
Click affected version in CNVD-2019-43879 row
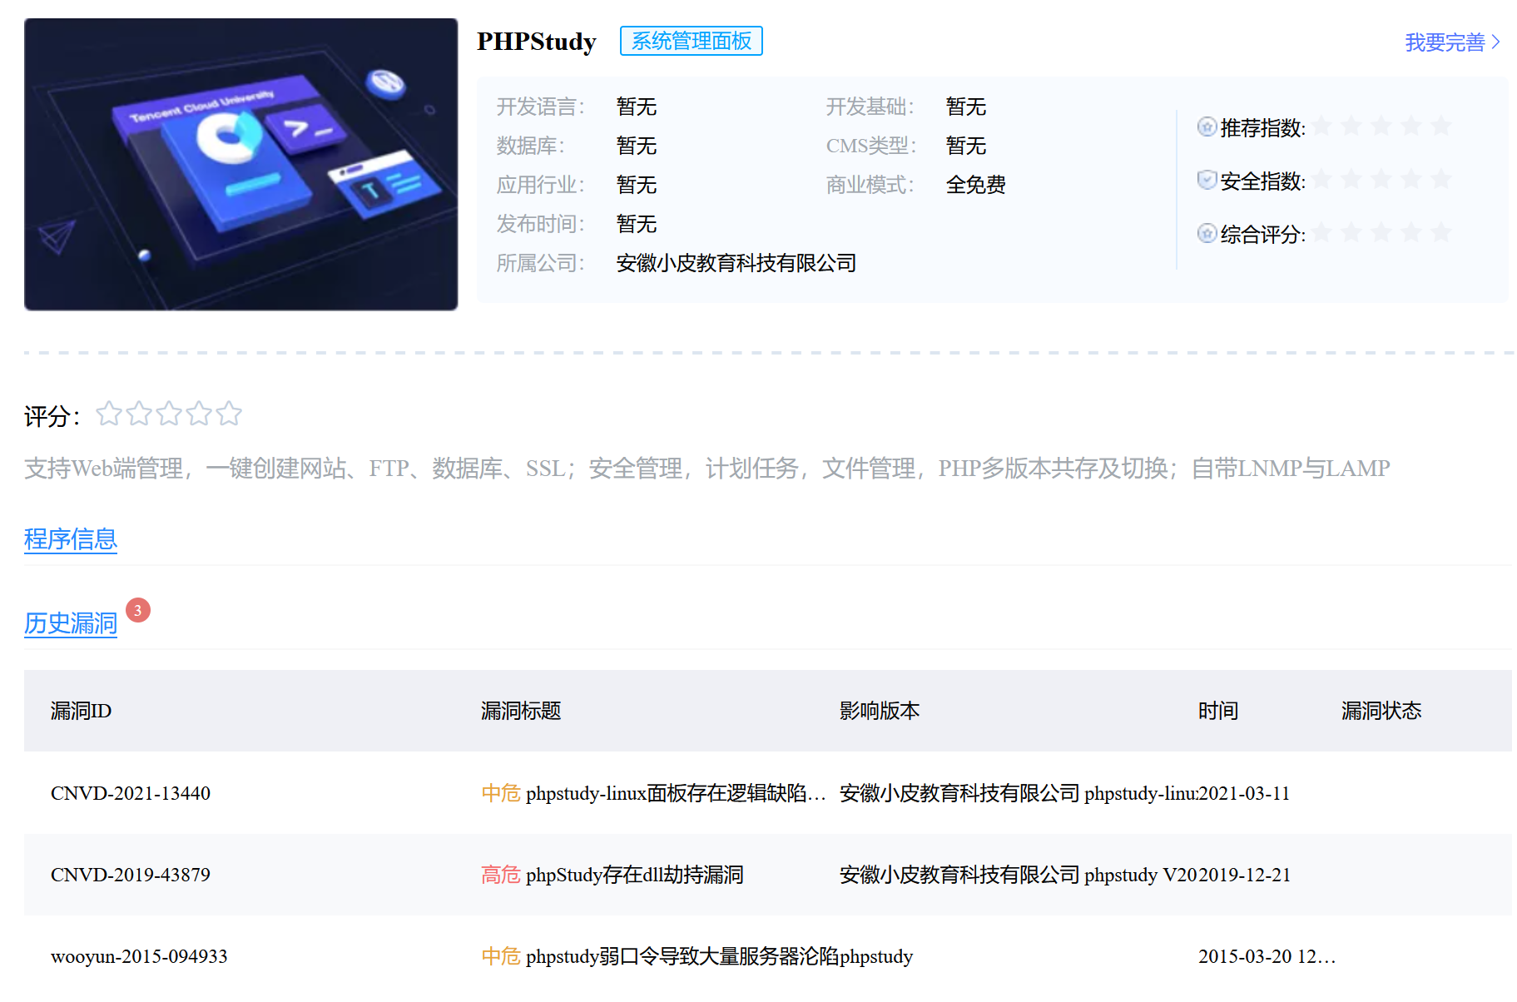(x=1019, y=875)
